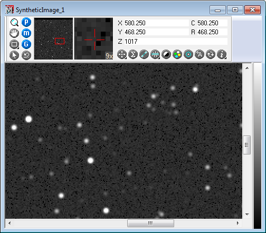The image size is (266, 233).
Task: Click the blue P mode button
Action: click(26, 22)
